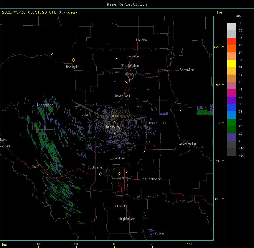The image size is (254, 248).
Task: Click the Blackfalds label
Action: pyautogui.click(x=130, y=66)
